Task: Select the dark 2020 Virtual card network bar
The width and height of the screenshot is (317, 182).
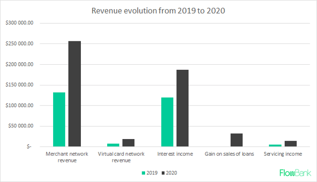Action: tap(128, 143)
